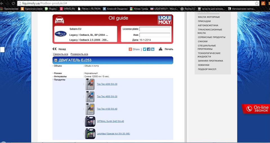
Task: Click the Legacy / Outback 2.5 engine text
Action: coord(89,40)
